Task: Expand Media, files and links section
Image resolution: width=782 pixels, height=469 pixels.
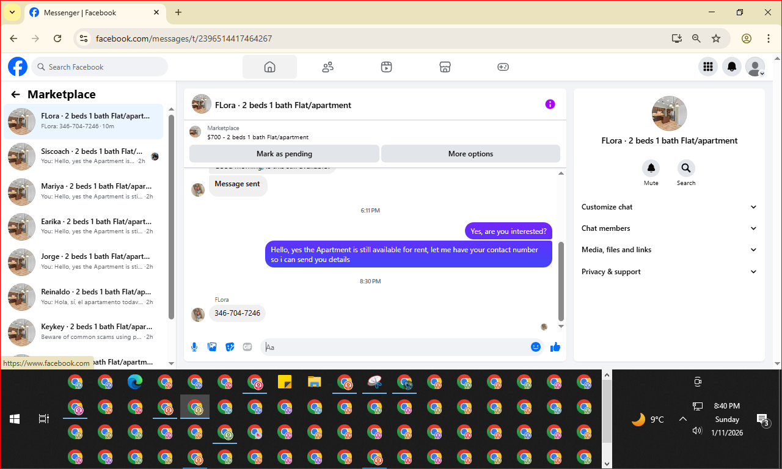Action: tap(669, 250)
